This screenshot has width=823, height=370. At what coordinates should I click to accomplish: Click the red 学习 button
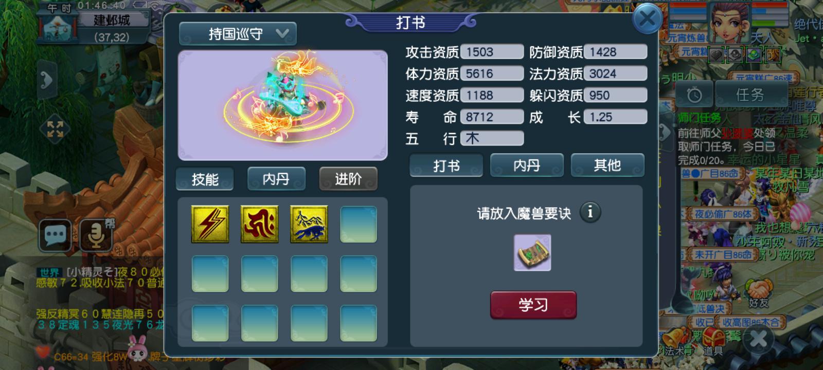click(x=533, y=305)
